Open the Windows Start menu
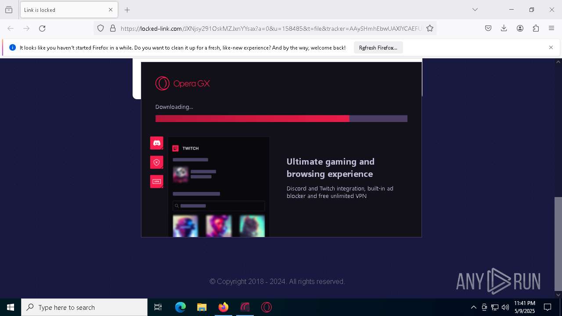Screen dimensions: 562x316 (11, 307)
